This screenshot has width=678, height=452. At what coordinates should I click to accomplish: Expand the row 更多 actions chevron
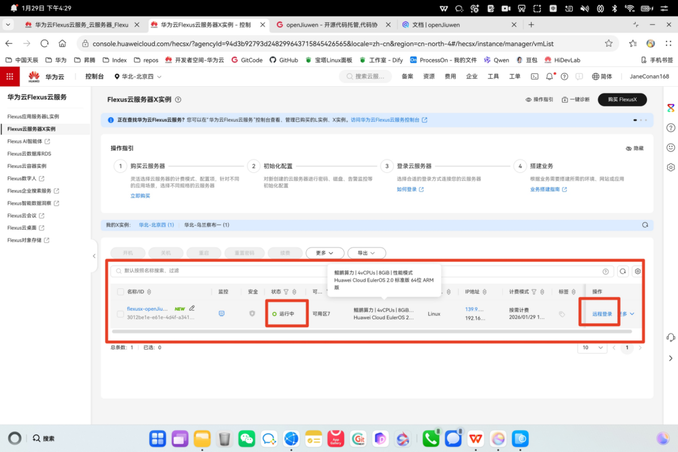[632, 314]
